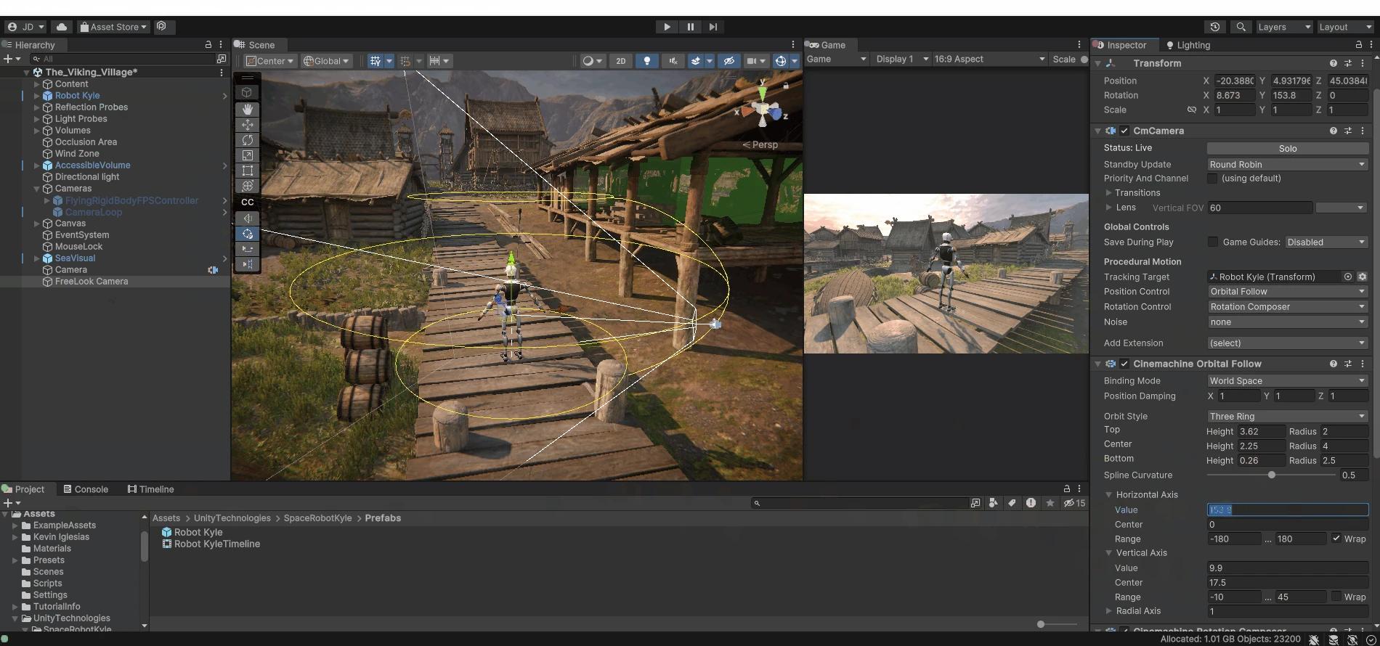
Task: Select the Transform tool in Scene toolbar
Action: tap(248, 186)
